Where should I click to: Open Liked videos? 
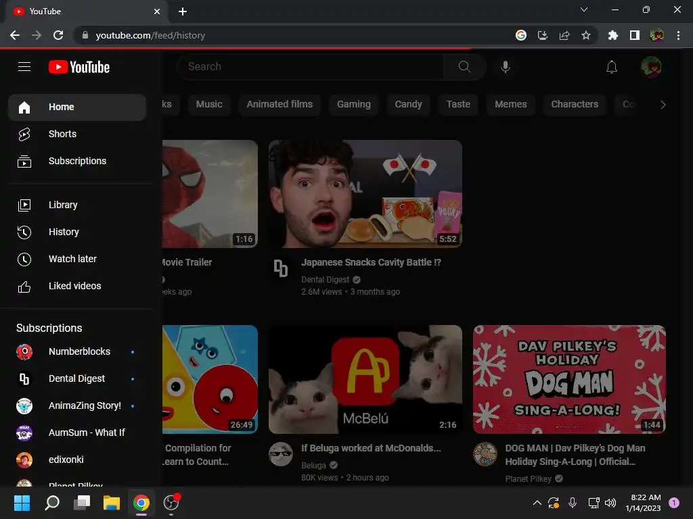(x=77, y=286)
